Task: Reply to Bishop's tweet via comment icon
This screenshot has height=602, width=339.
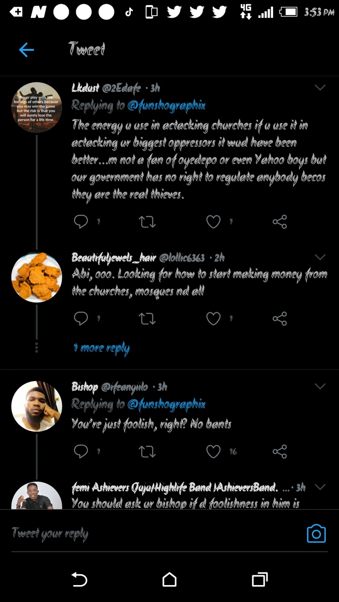Action: 81,451
